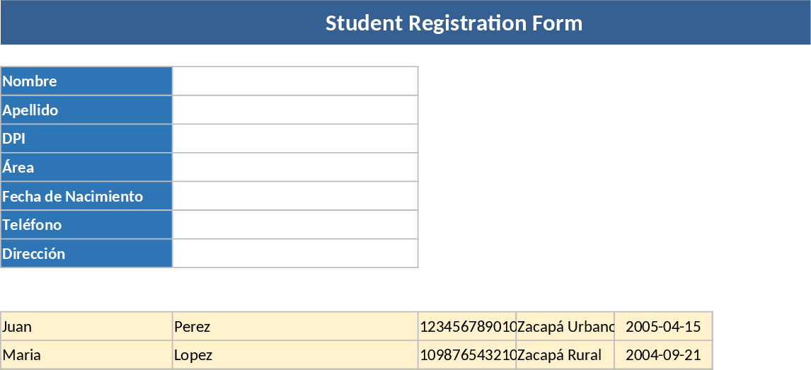
Task: Select the Zacapá Rural area cell
Action: click(565, 354)
